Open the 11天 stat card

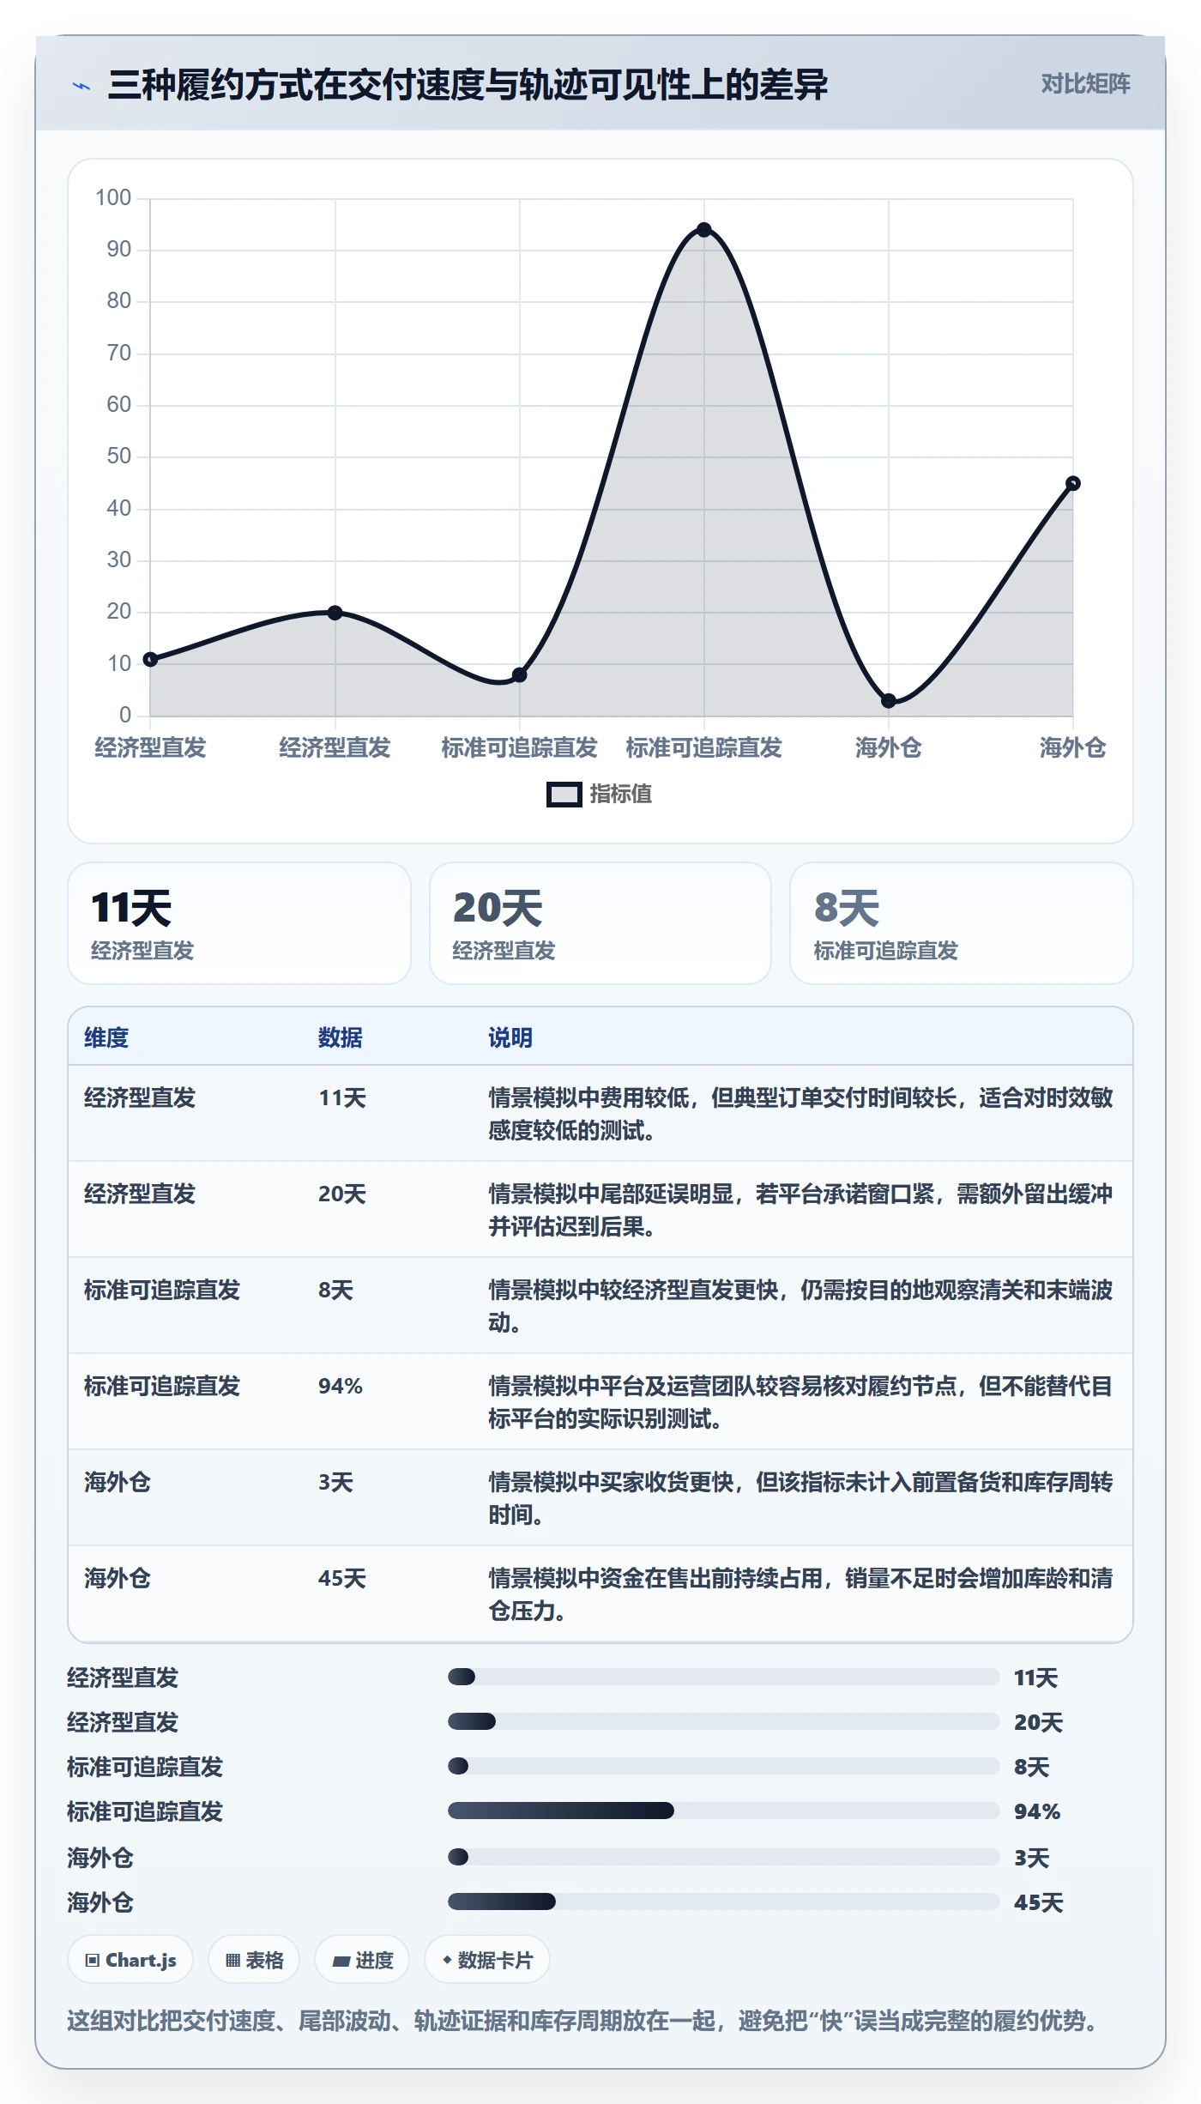tap(239, 923)
